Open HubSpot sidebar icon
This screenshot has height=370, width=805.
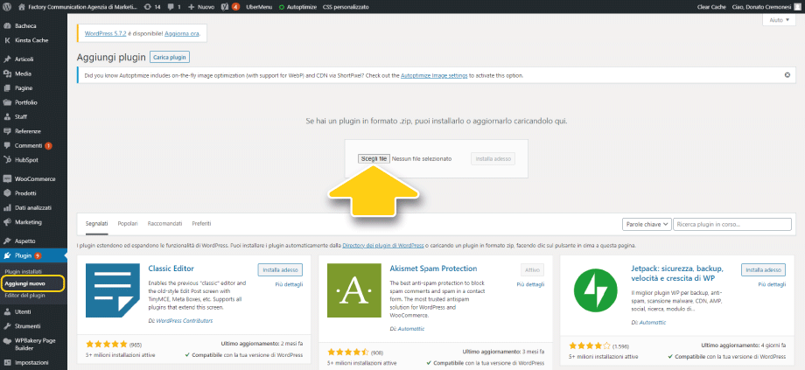[7, 159]
